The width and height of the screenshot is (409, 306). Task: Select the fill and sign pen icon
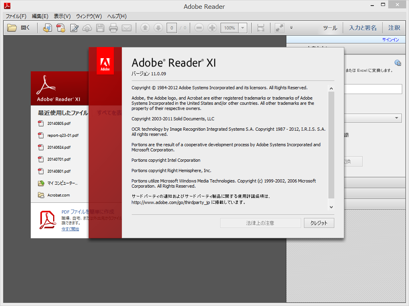[x=74, y=28]
